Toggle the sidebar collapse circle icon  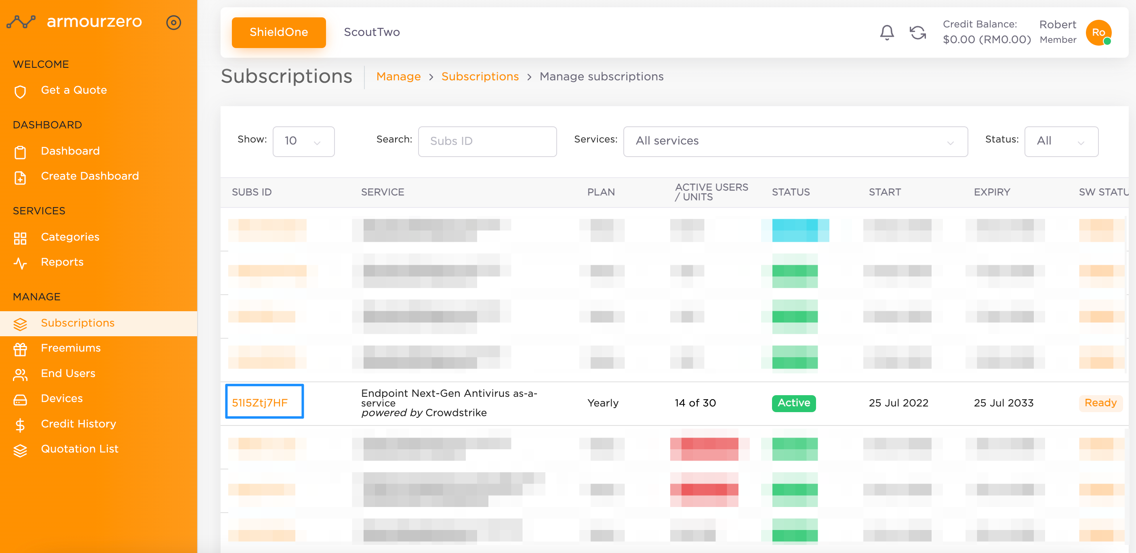173,22
